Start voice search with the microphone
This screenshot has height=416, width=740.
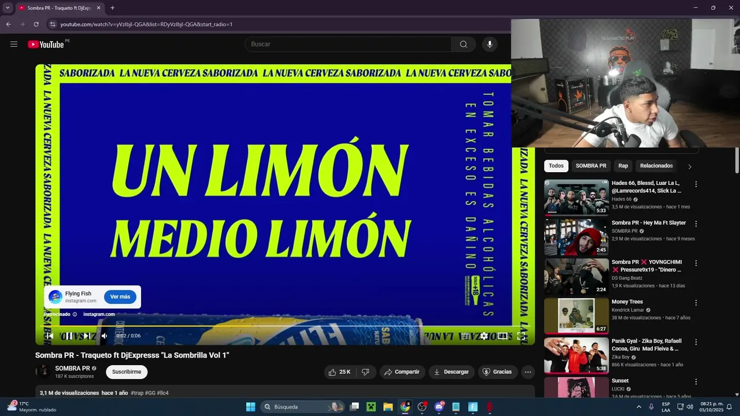click(490, 44)
